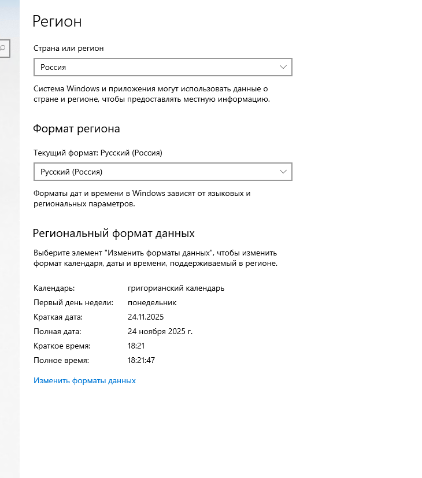Click the Текущий формат text line
422x478 pixels.
click(x=98, y=153)
